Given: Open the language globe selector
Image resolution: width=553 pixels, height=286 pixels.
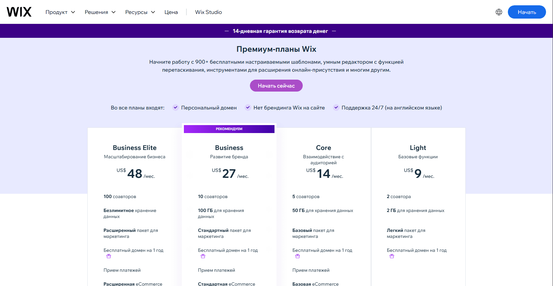Looking at the screenshot, I should [x=499, y=12].
